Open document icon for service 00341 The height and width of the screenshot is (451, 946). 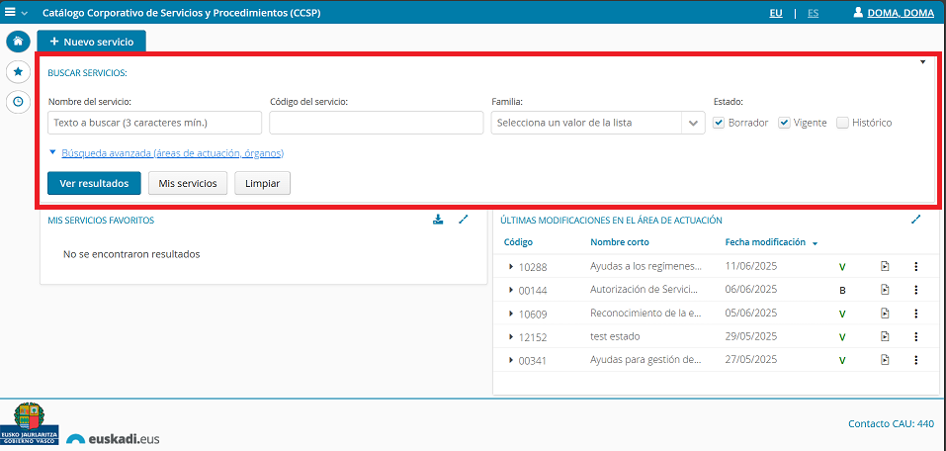(885, 360)
